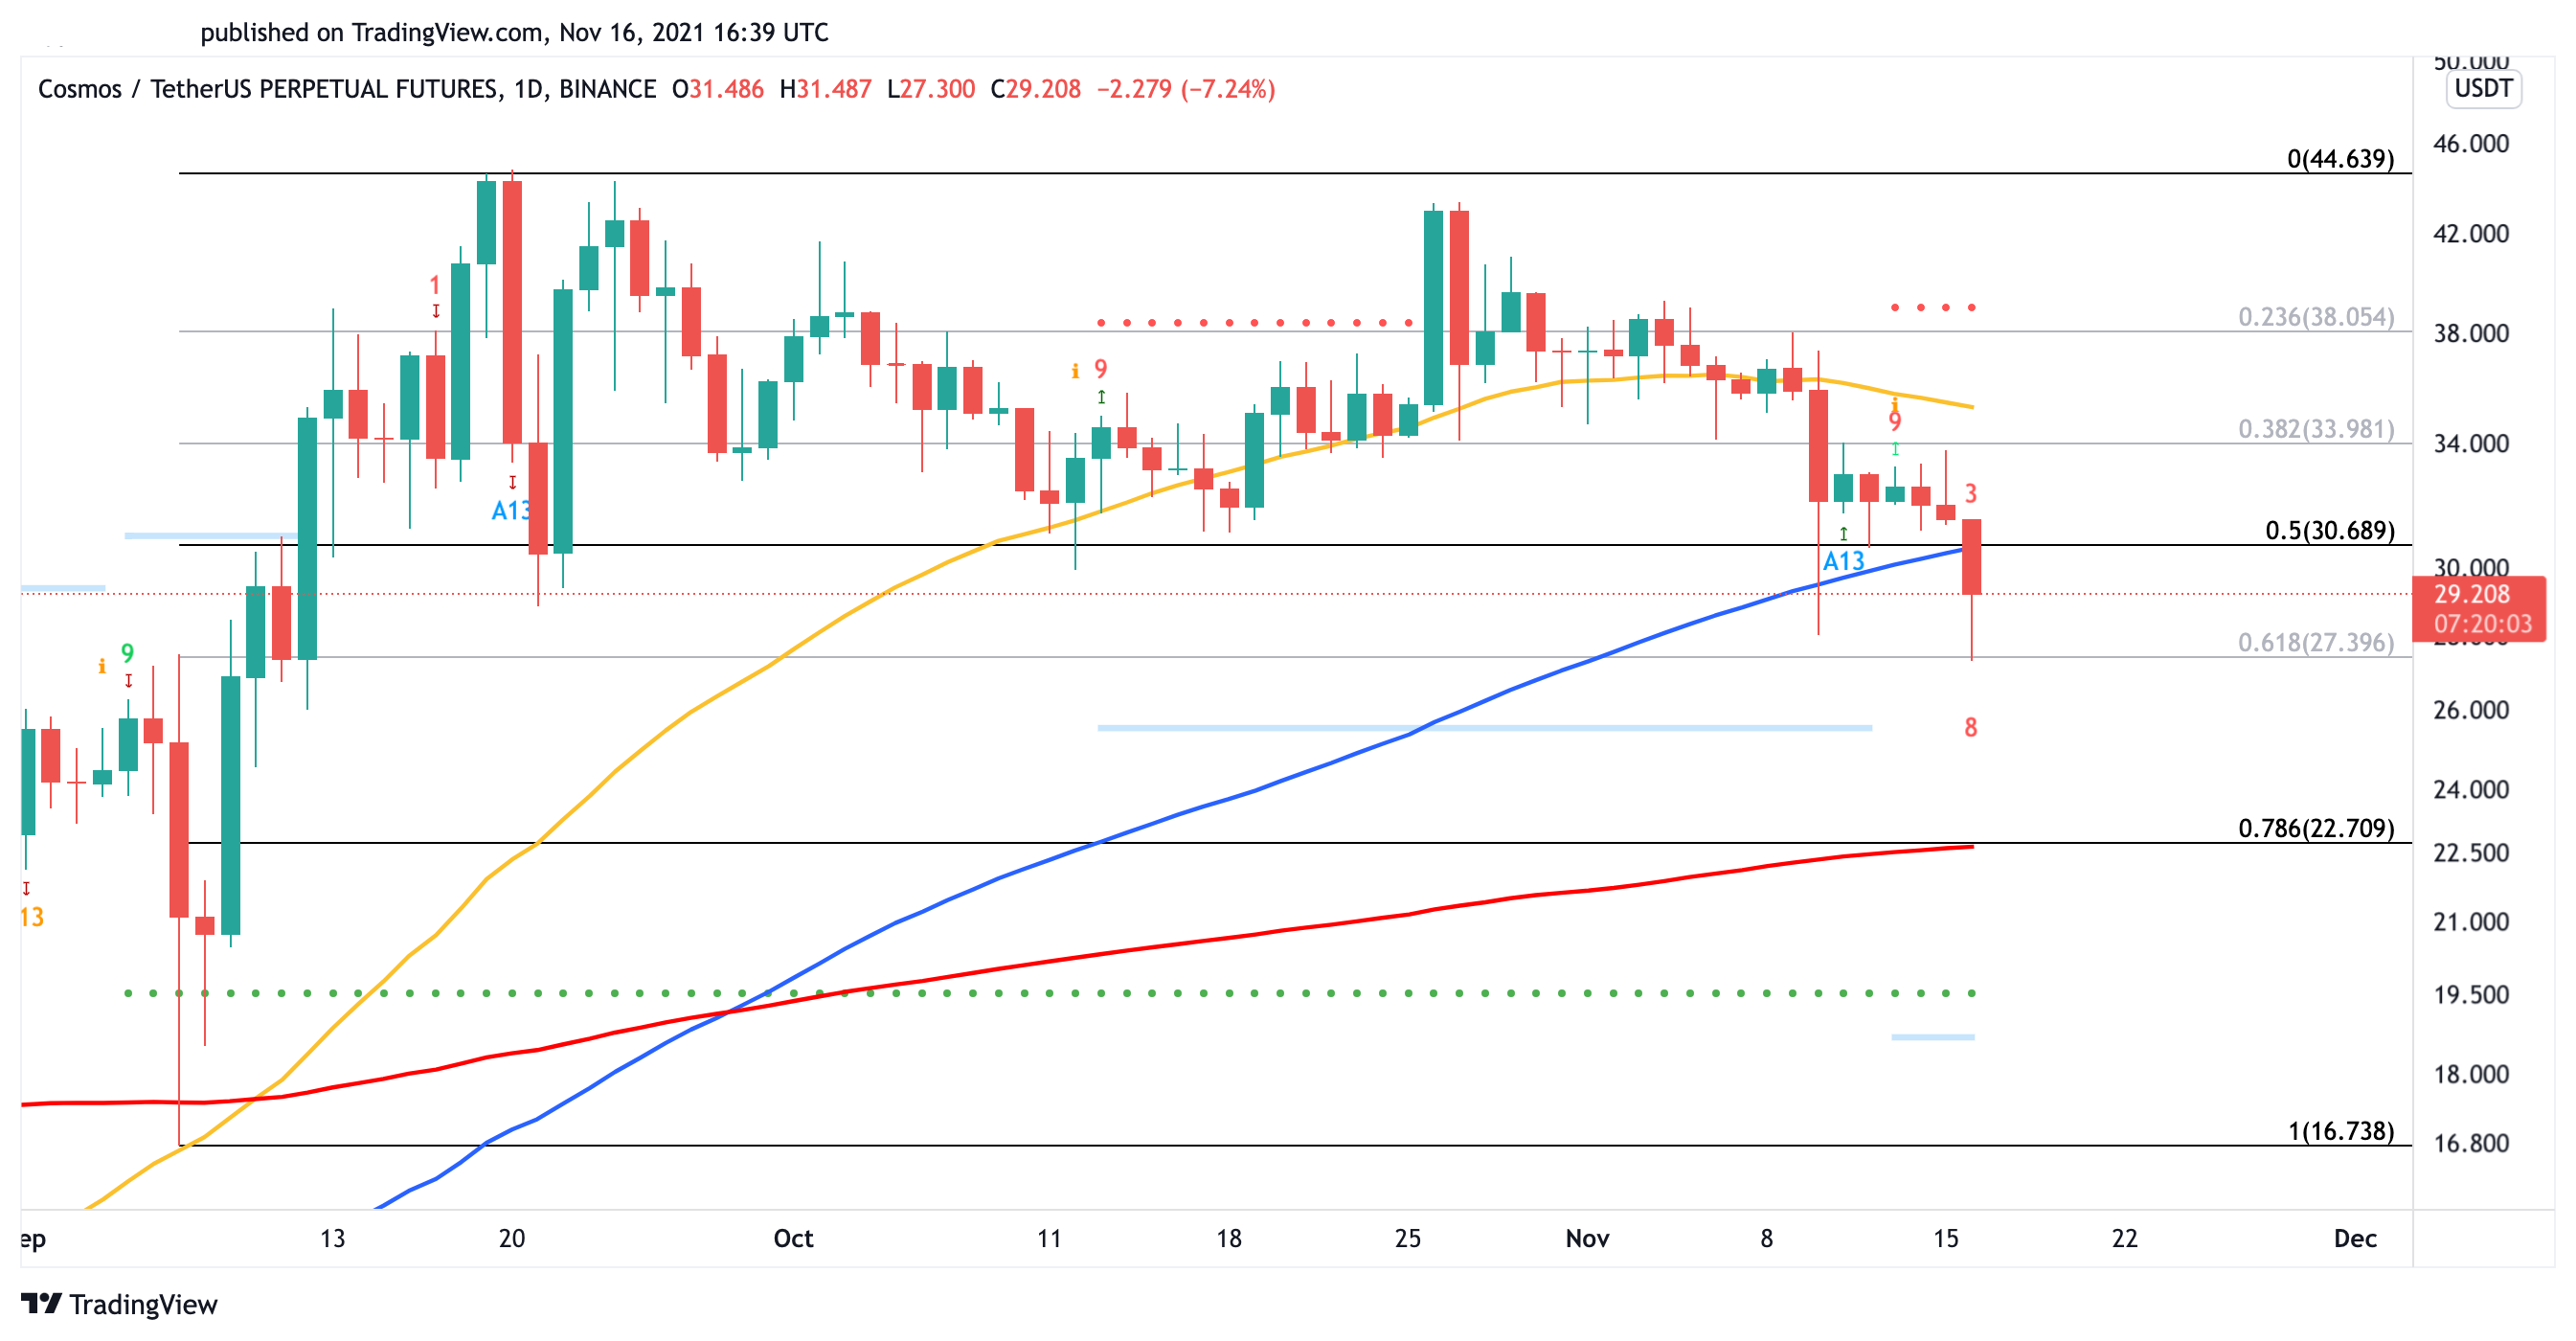Image resolution: width=2576 pixels, height=1341 pixels.
Task: Click the low value L27.300
Action: [931, 89]
